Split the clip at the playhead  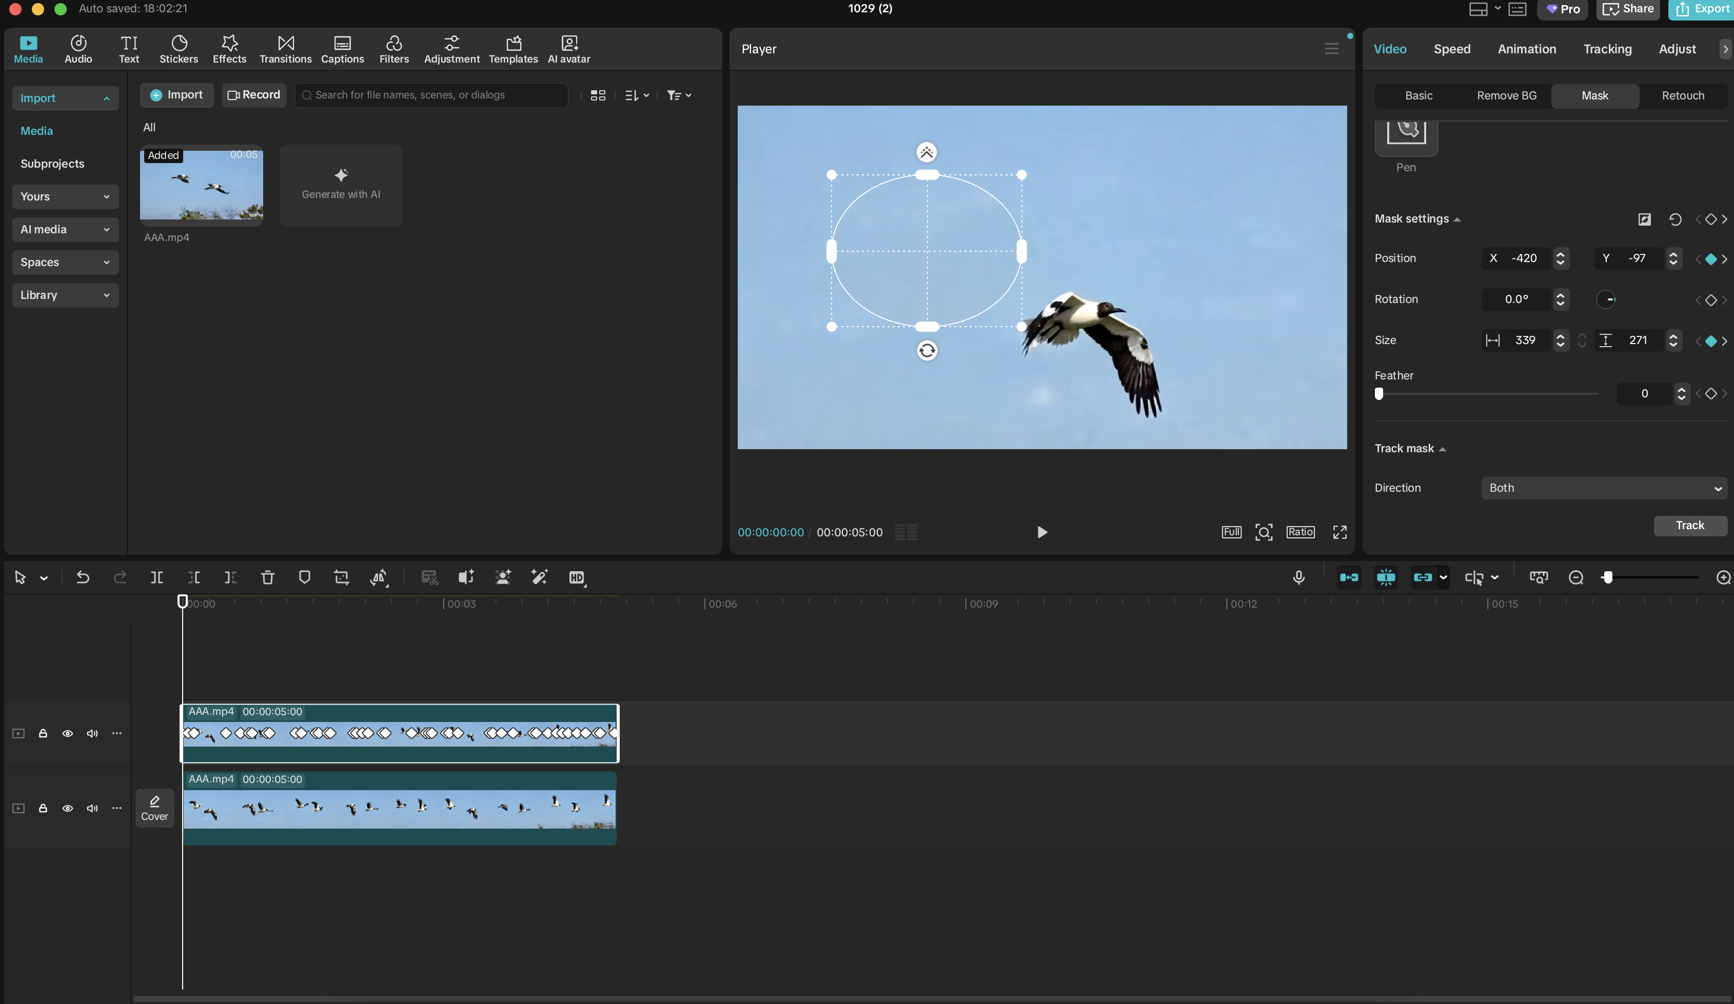click(157, 578)
